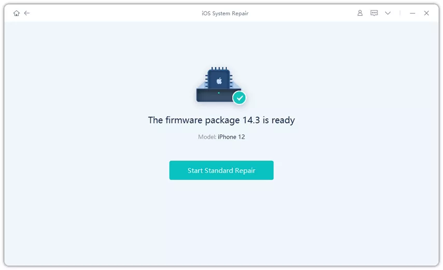The height and width of the screenshot is (270, 443).
Task: Go to the home screen icon
Action: pyautogui.click(x=17, y=13)
